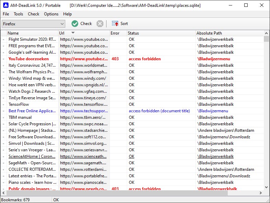This screenshot has width=270, height=203.
Task: Click the https://www.pianoscale... url cell
Action: click(83, 182)
